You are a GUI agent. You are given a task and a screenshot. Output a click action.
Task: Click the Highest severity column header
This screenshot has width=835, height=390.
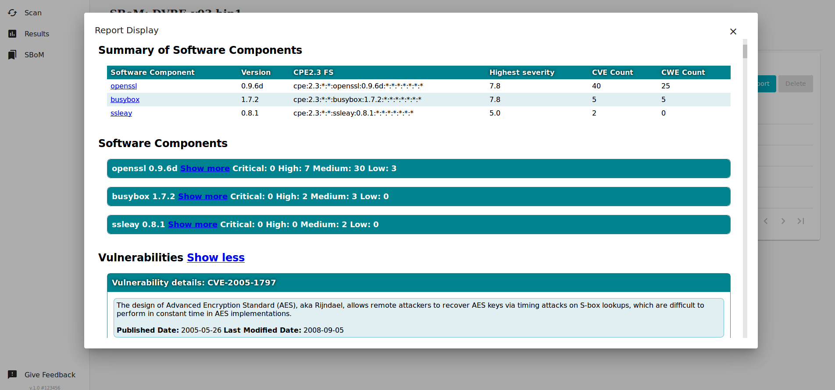point(522,72)
